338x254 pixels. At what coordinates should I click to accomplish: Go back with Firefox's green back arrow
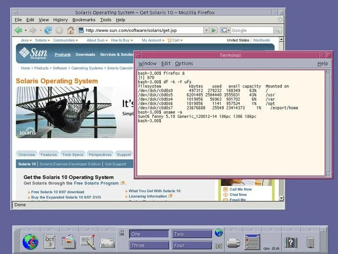[19, 30]
